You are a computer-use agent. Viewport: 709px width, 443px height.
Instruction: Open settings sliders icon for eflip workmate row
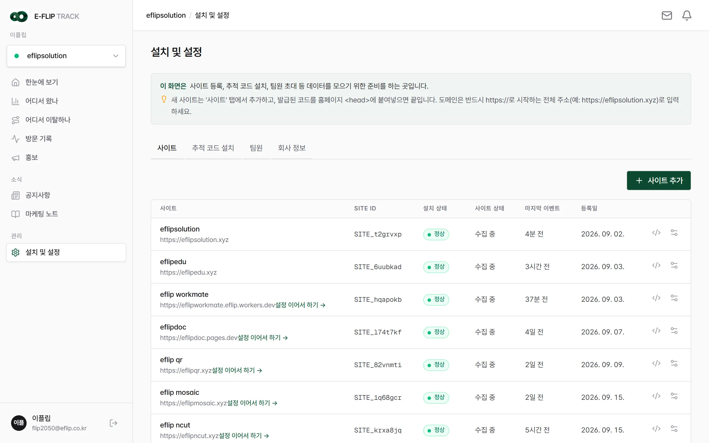(674, 298)
